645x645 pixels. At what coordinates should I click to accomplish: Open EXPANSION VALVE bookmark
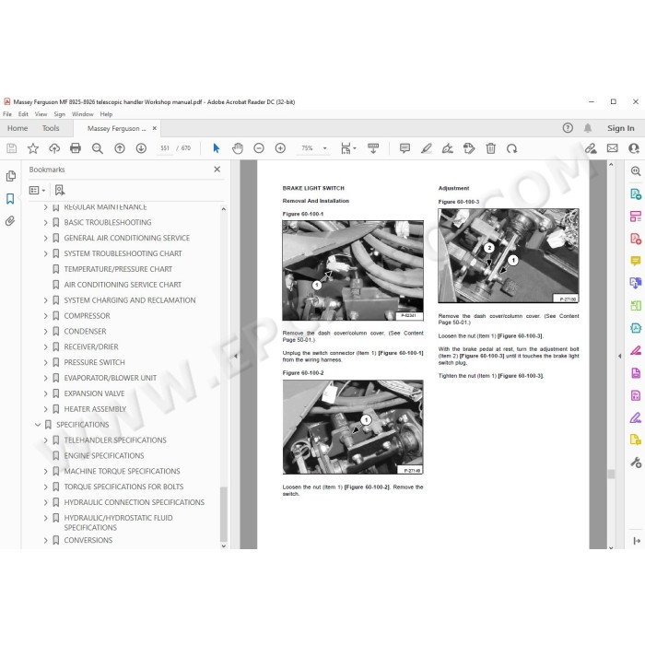coord(94,393)
